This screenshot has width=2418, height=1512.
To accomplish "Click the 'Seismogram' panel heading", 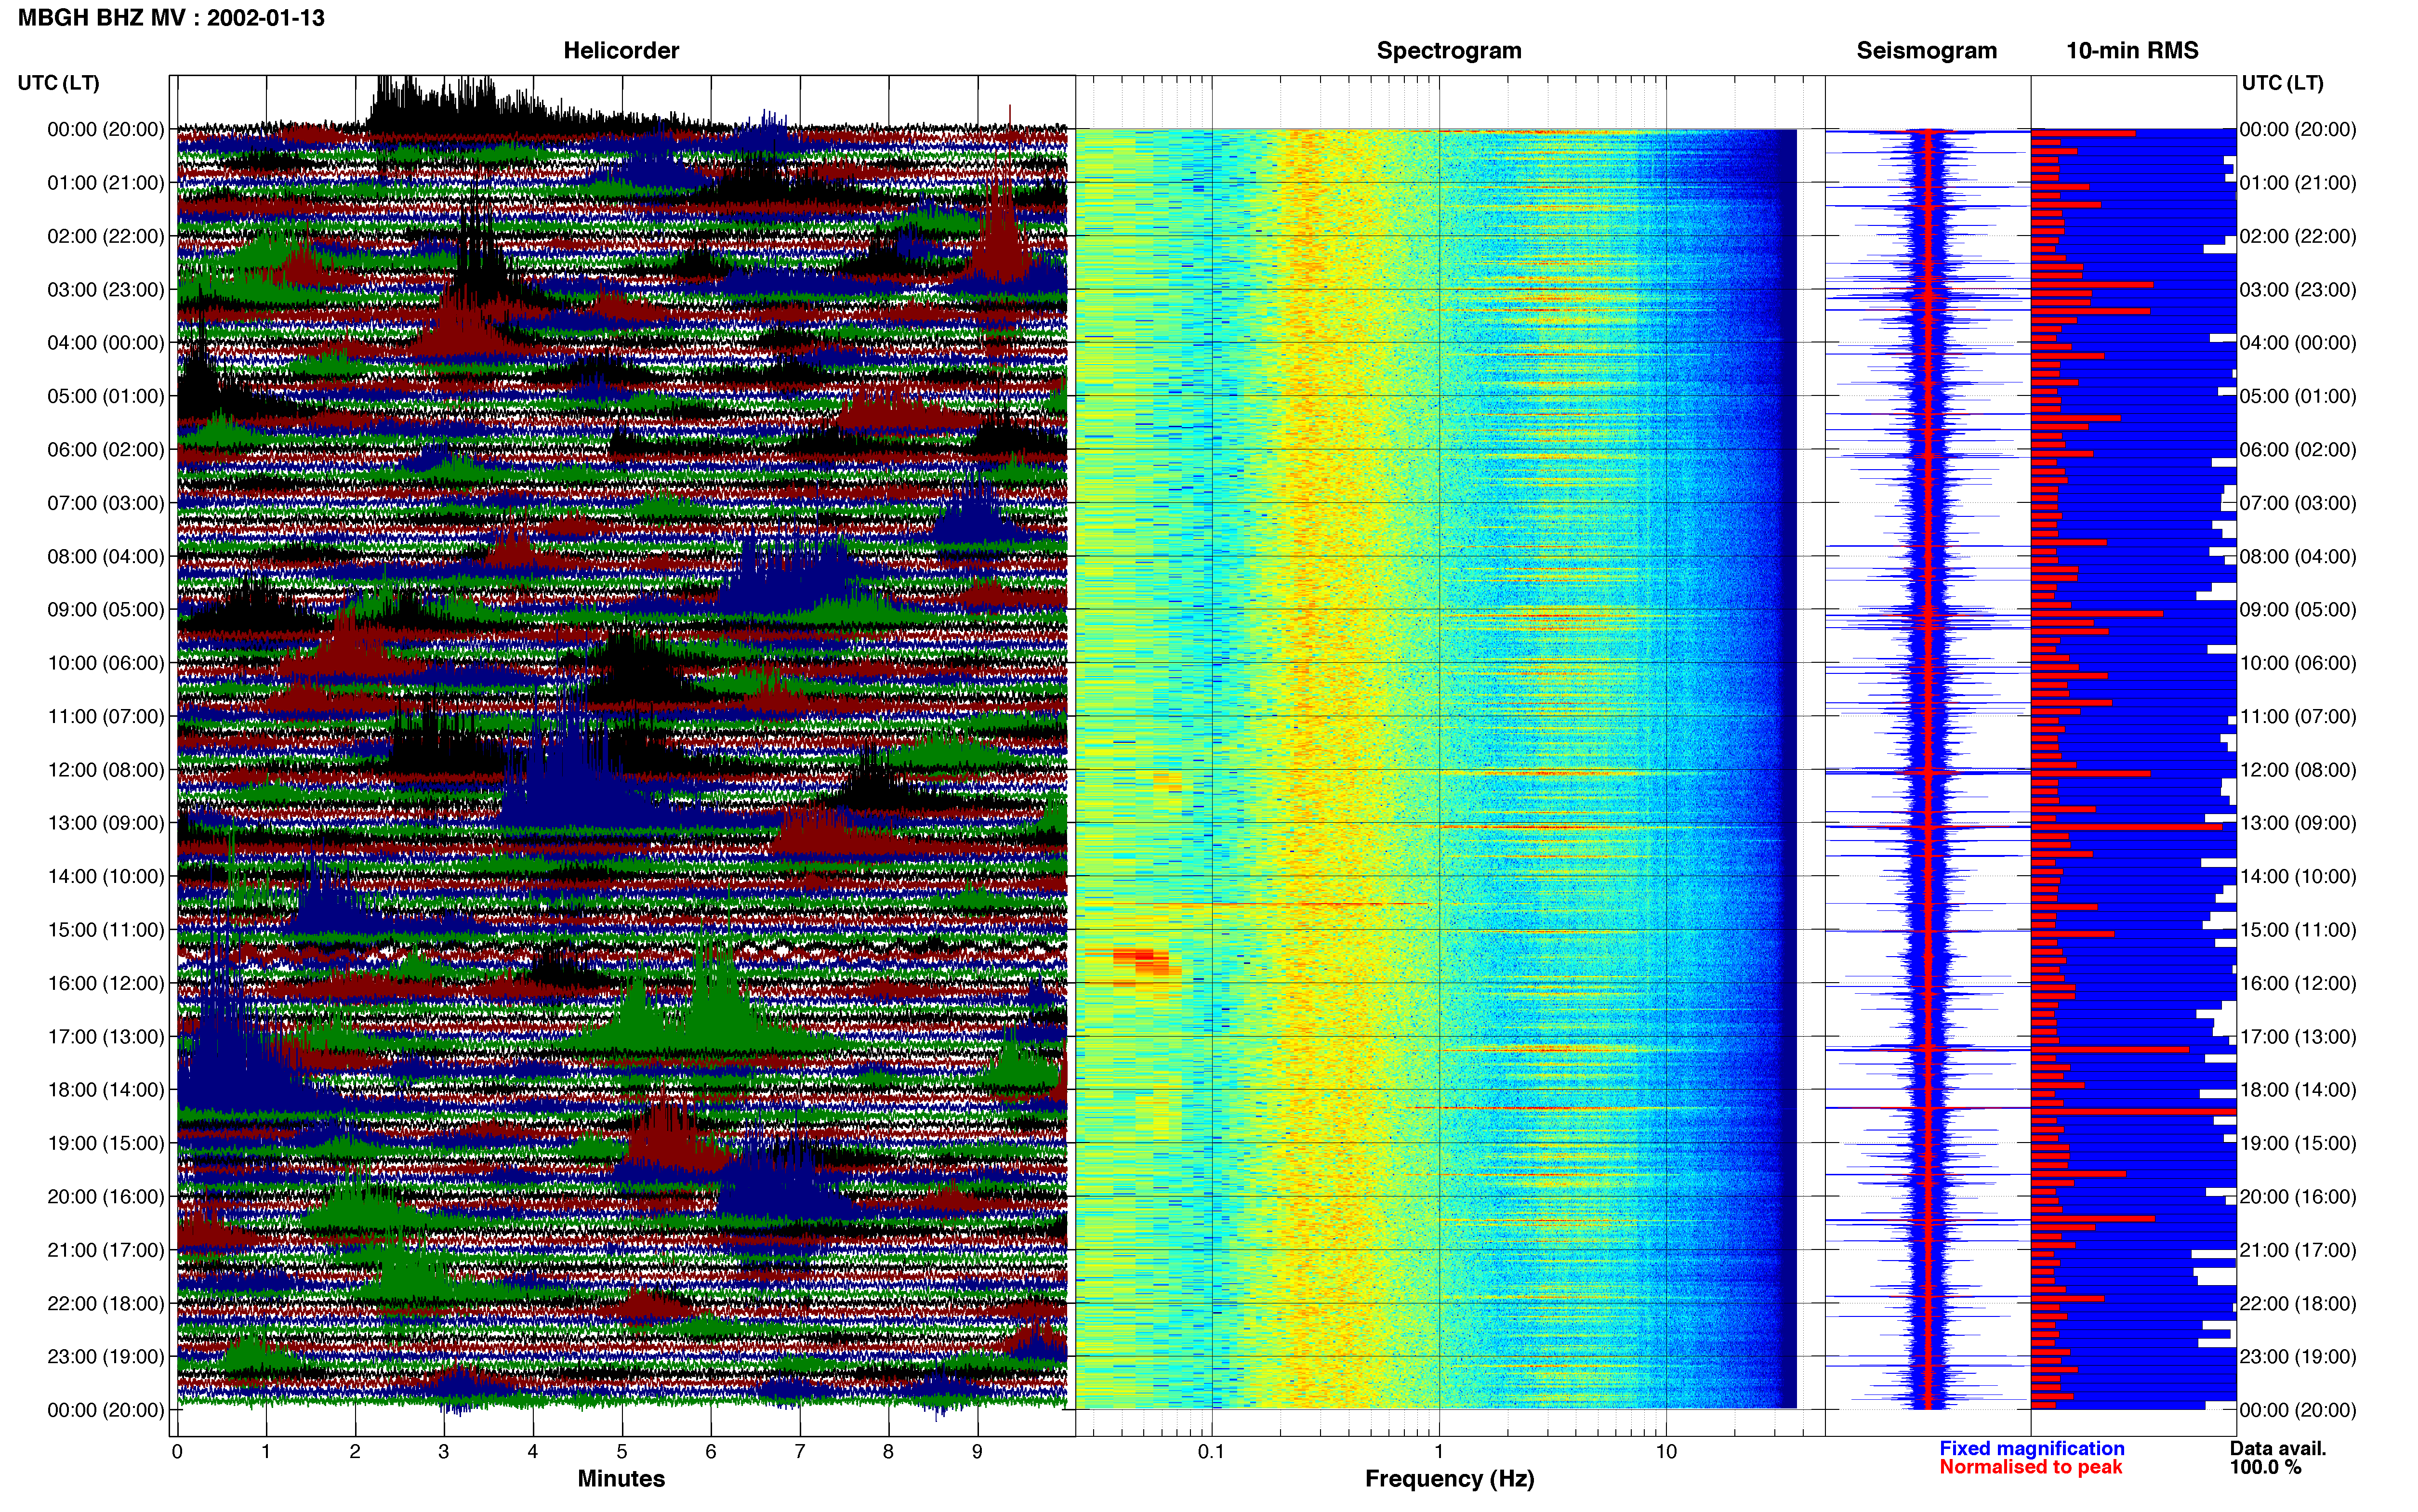I will point(1926,51).
